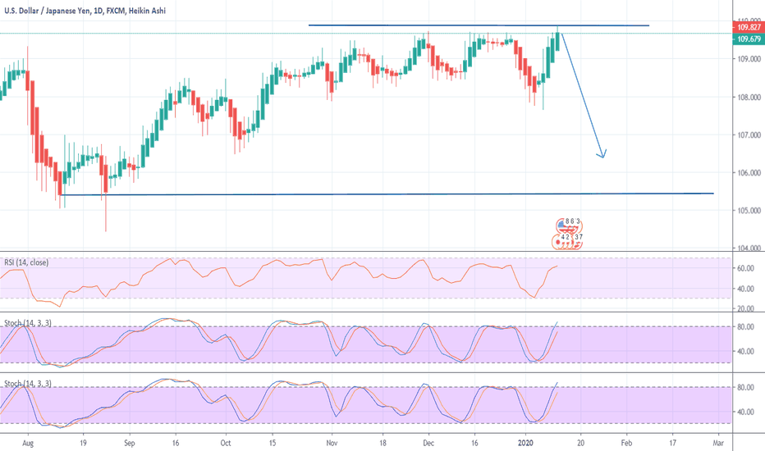Image resolution: width=765 pixels, height=451 pixels.
Task: Click the 60.00 level on RSI scale
Action: 746,268
